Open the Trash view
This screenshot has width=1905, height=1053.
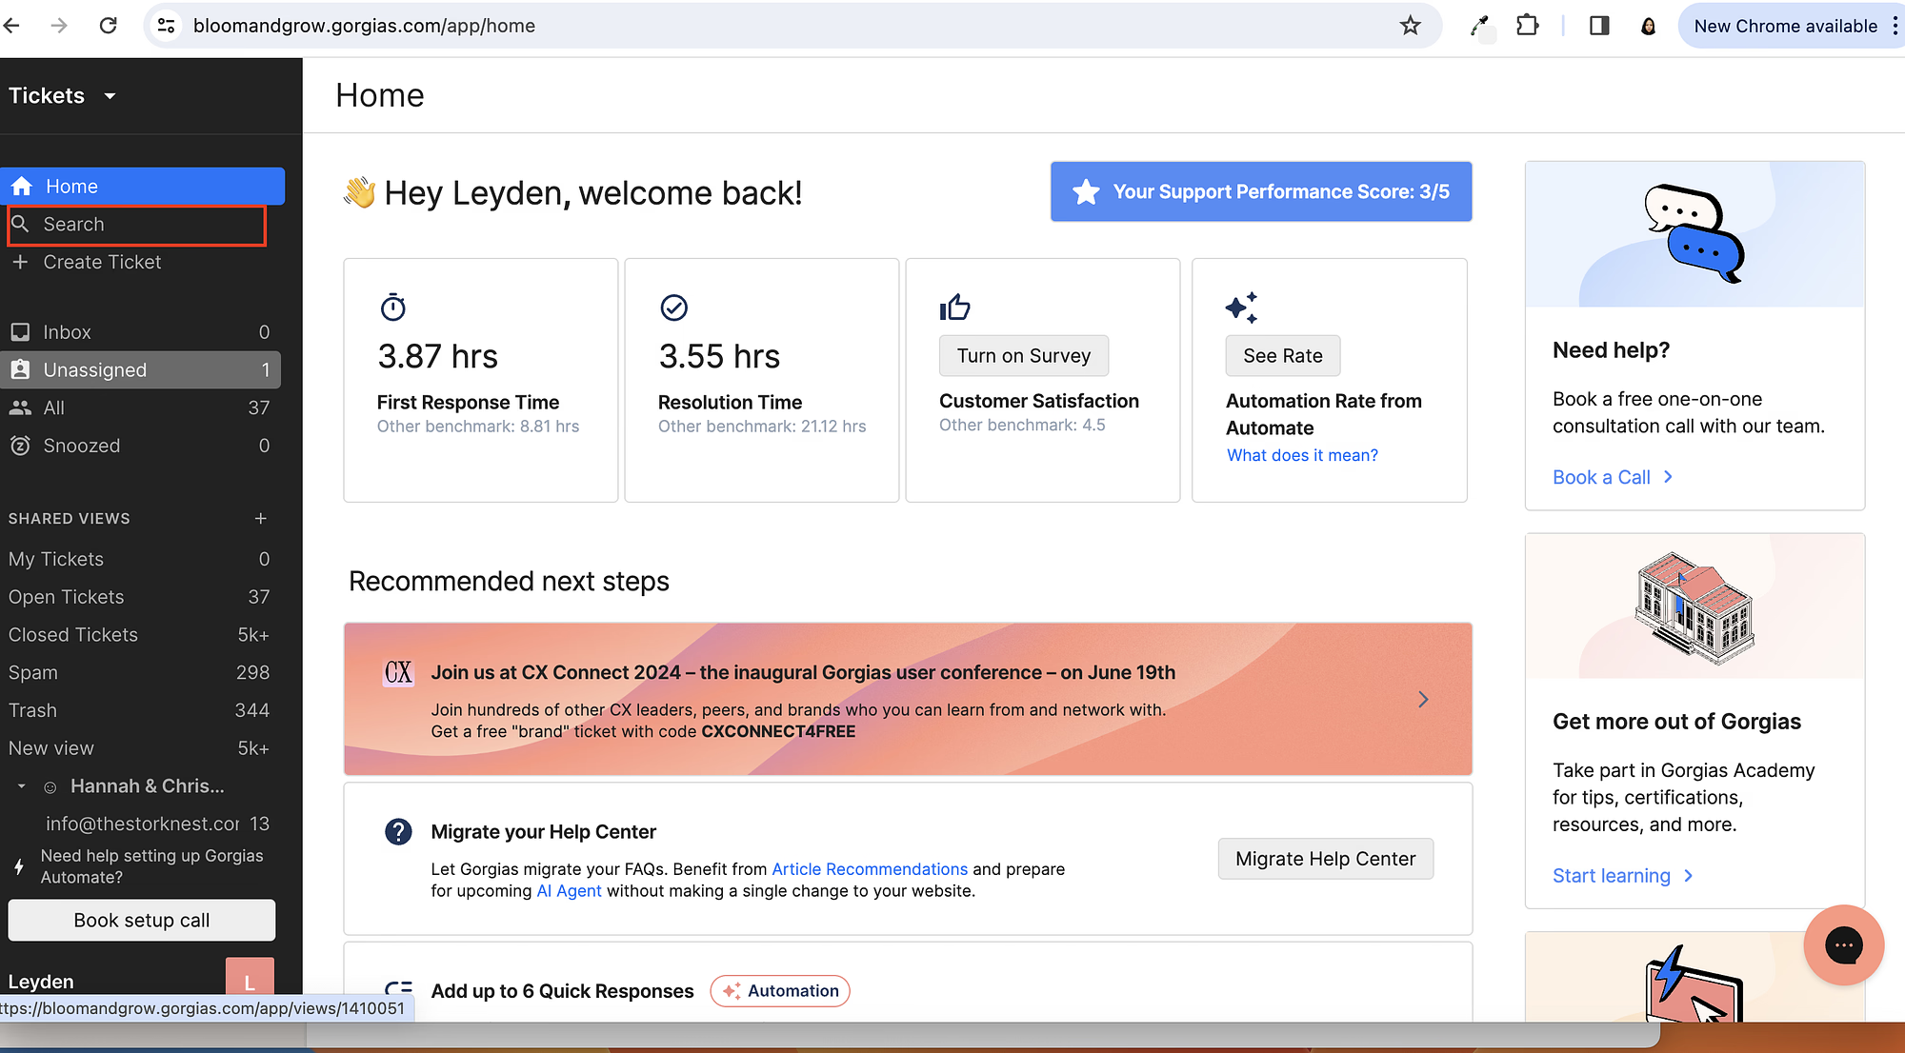[x=140, y=711]
